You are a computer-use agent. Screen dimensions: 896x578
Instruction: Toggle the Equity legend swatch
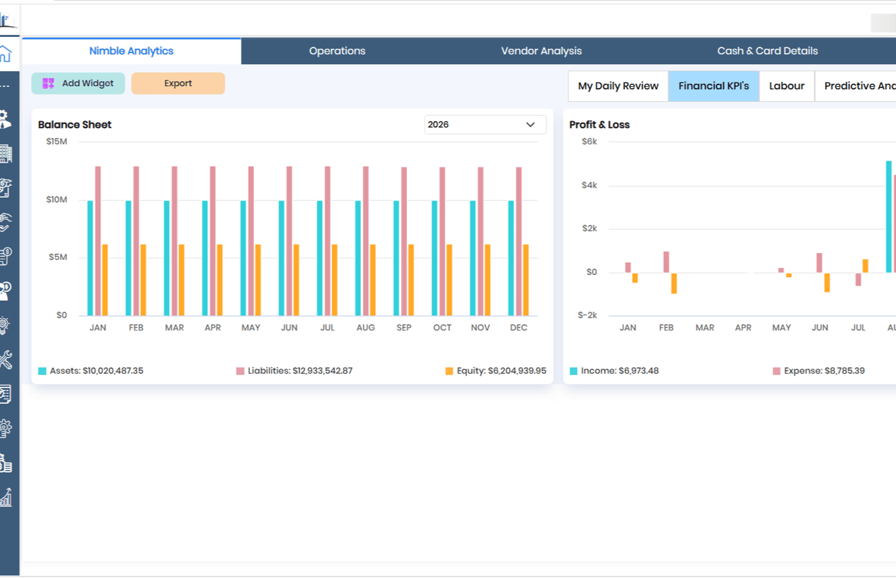[449, 371]
